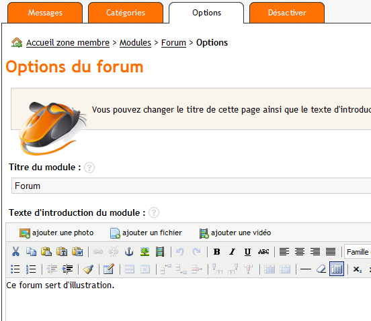This screenshot has height=321, width=371.
Task: Click the Insert table pencil icon
Action: coord(109,269)
